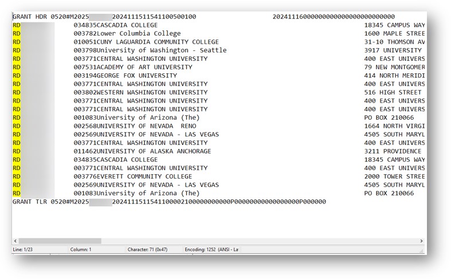The height and width of the screenshot is (279, 451).
Task: Click 'EVERETT COMMUNITY COLLEGE' text
Action: click(144, 176)
